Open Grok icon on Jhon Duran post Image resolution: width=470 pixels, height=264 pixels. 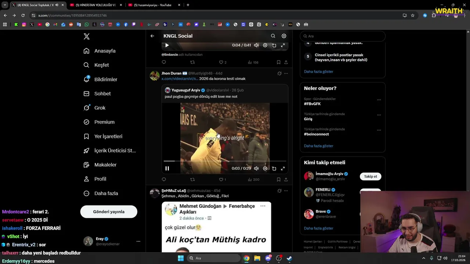[x=279, y=73]
